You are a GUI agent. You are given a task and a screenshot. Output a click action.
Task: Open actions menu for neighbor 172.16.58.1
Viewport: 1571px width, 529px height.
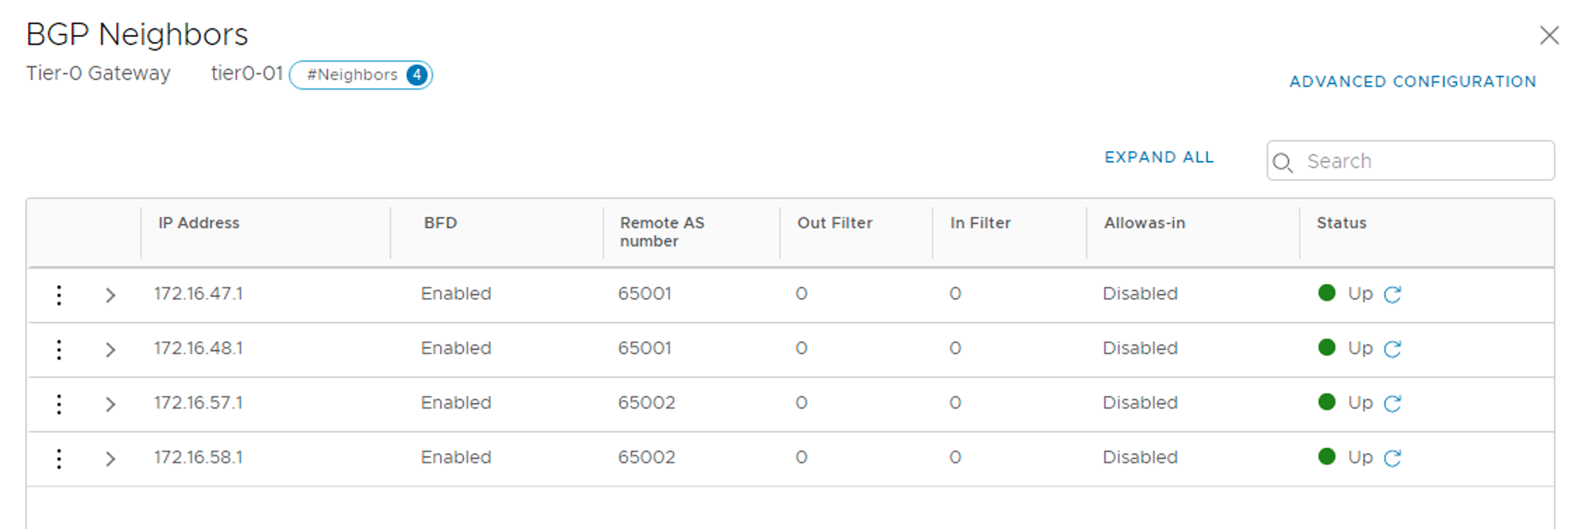(x=59, y=458)
